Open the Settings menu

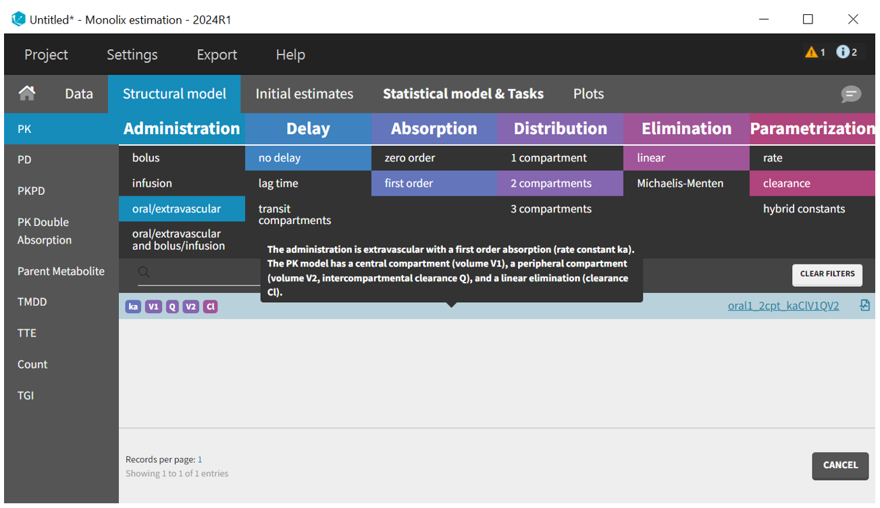click(x=132, y=55)
